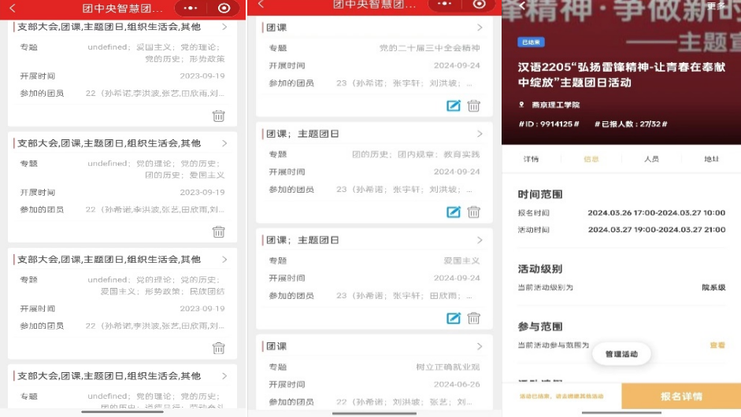Tap the back arrow in the leftmost screen header
741x417 pixels.
(12, 8)
